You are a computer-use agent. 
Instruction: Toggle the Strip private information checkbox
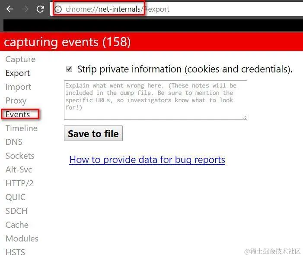pos(69,69)
